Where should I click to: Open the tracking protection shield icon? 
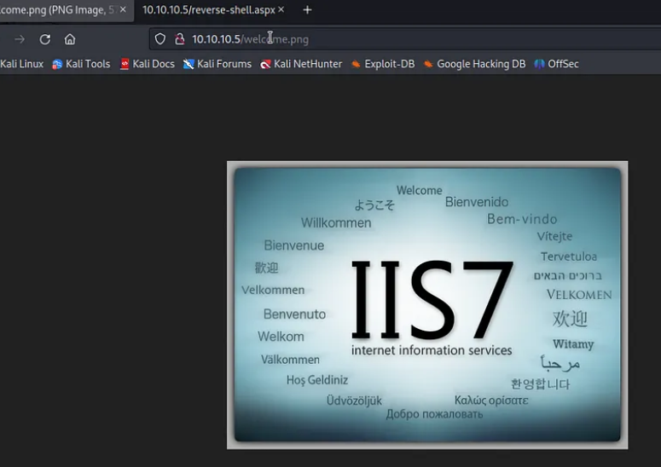(x=160, y=39)
